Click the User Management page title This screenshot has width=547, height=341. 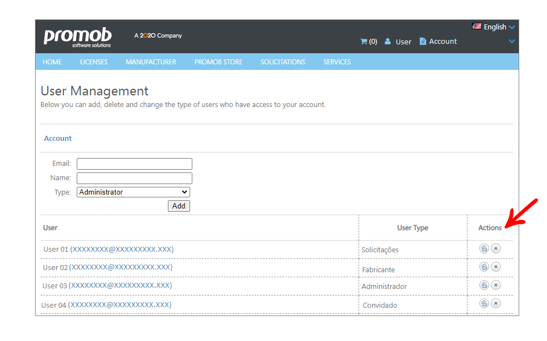(x=95, y=91)
